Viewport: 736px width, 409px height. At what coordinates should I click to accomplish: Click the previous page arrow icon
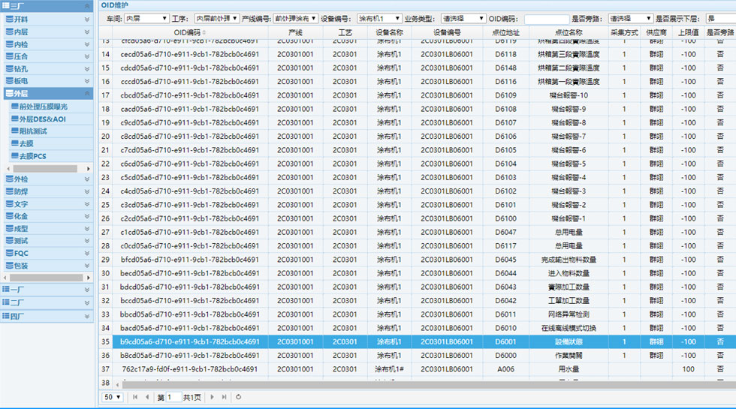146,397
